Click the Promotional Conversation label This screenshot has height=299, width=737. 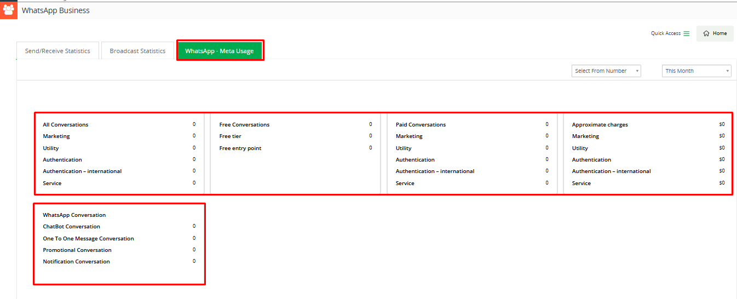tap(77, 250)
